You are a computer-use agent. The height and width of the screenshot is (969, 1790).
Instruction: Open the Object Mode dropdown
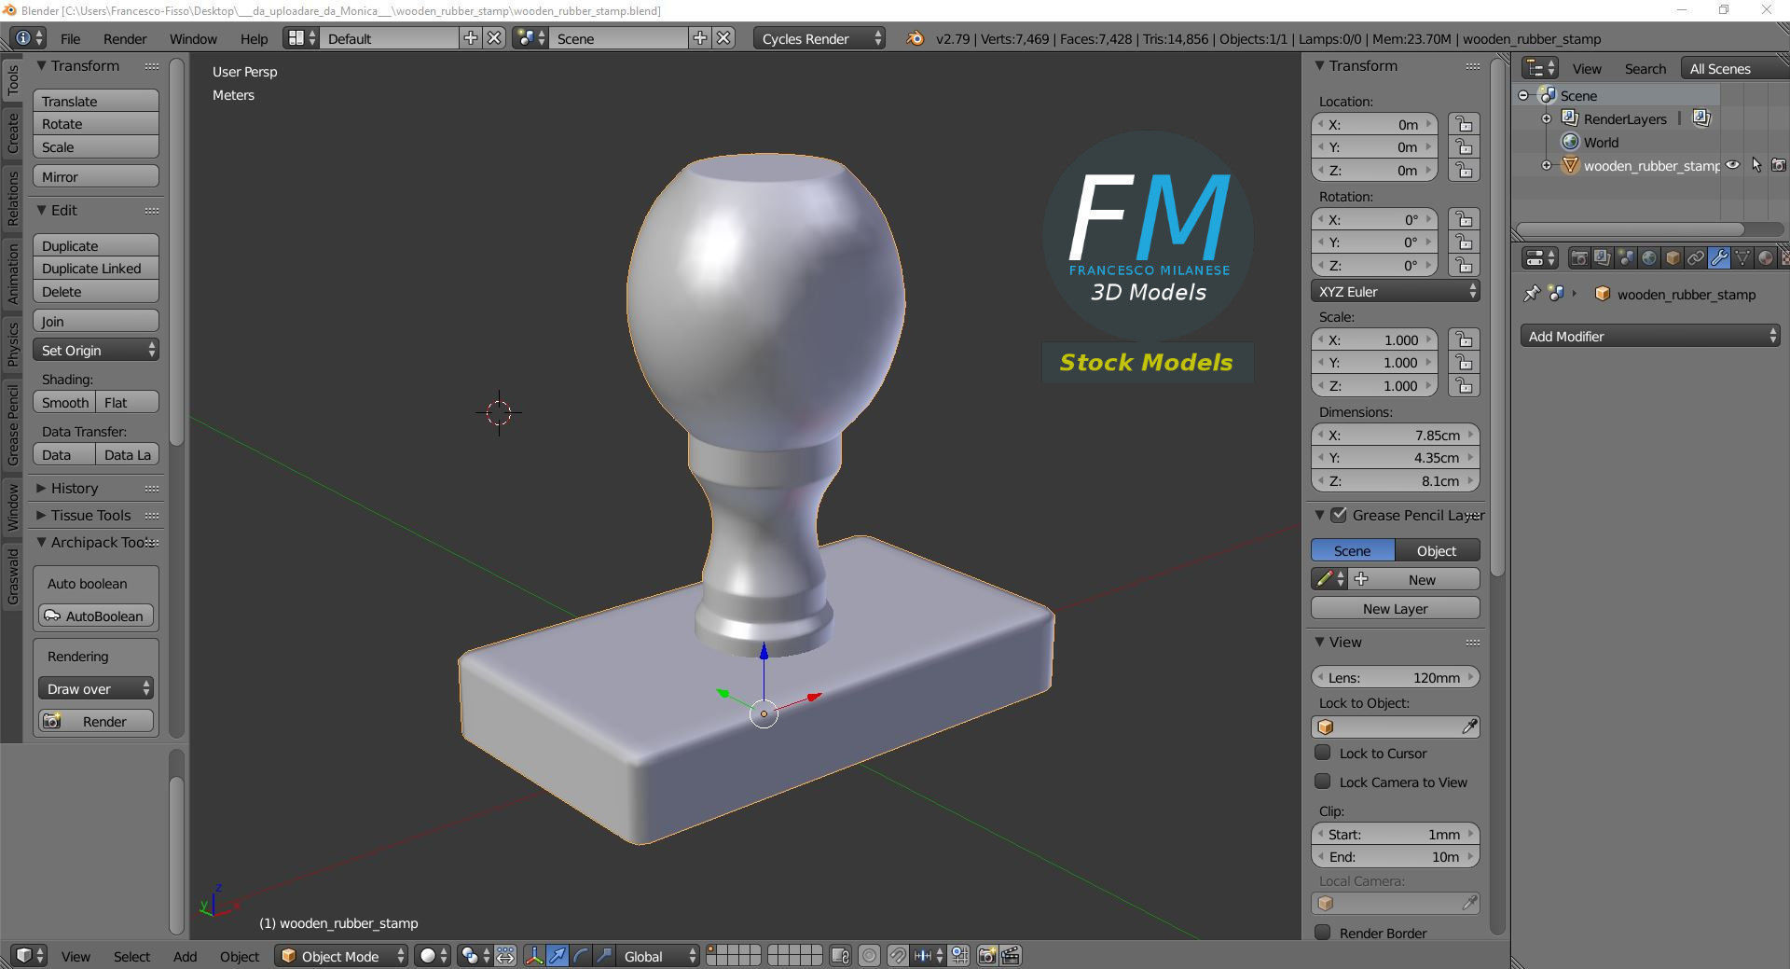pos(342,956)
